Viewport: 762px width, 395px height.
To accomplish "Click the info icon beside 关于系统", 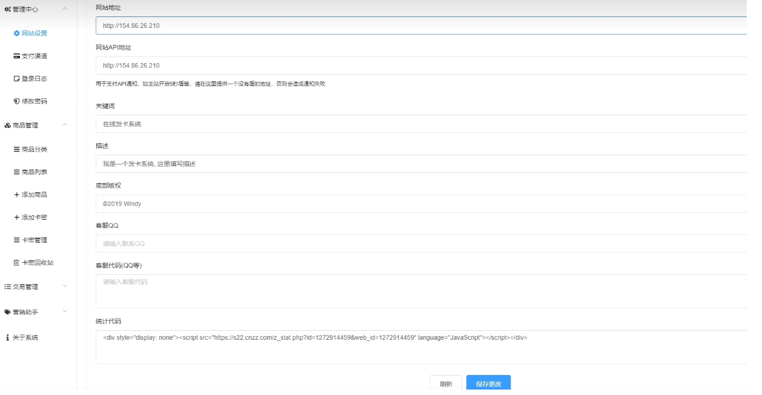I will [7, 338].
